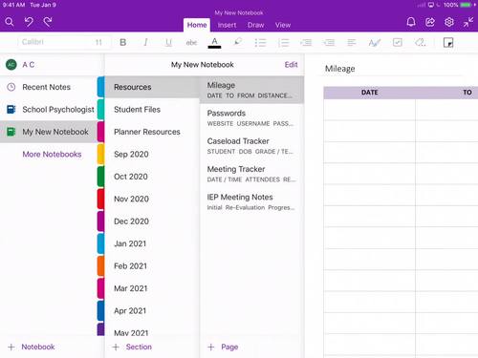Open paragraph alignment options

352,42
